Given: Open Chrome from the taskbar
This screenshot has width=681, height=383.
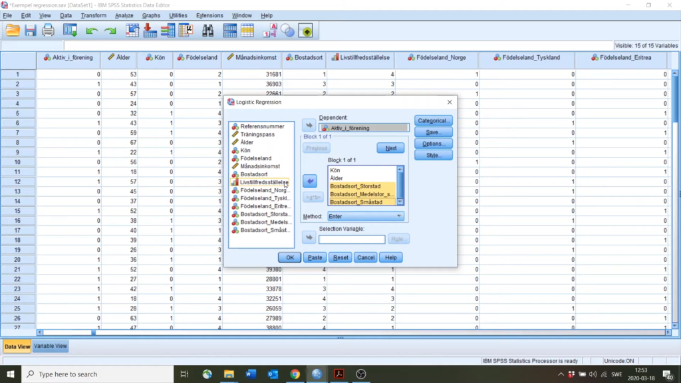Looking at the screenshot, I should pos(295,374).
